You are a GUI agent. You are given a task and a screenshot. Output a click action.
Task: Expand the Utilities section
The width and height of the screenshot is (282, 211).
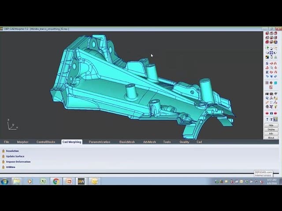click(x=11, y=167)
